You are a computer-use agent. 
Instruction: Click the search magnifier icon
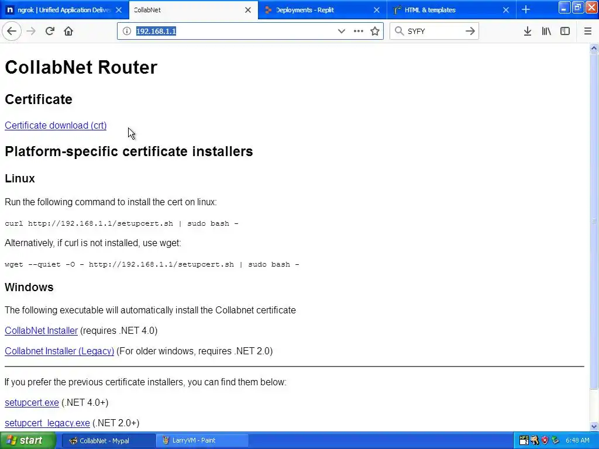[399, 31]
